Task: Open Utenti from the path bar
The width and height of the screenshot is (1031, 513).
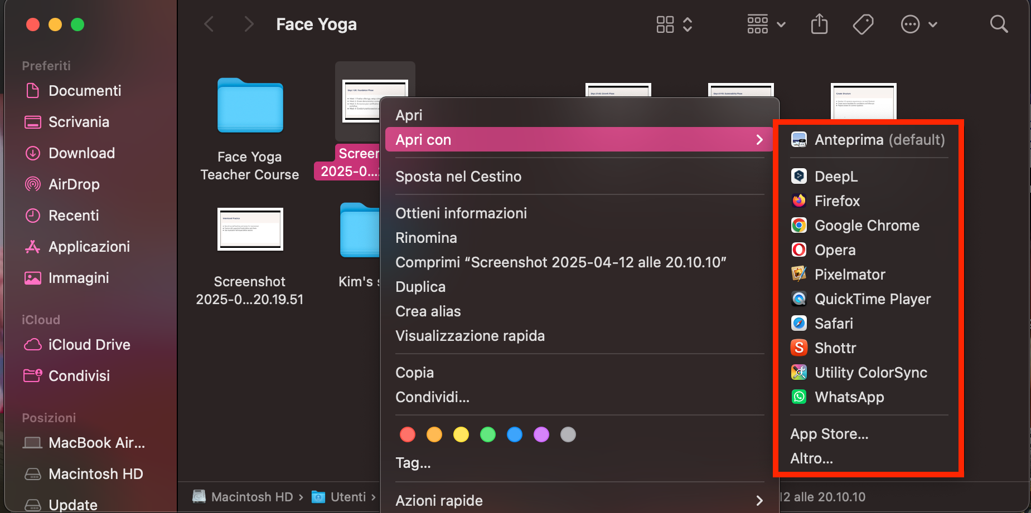Action: click(348, 496)
